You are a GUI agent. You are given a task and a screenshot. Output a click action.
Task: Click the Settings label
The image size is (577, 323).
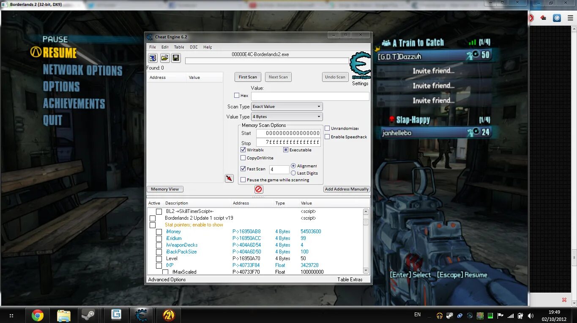tap(360, 83)
